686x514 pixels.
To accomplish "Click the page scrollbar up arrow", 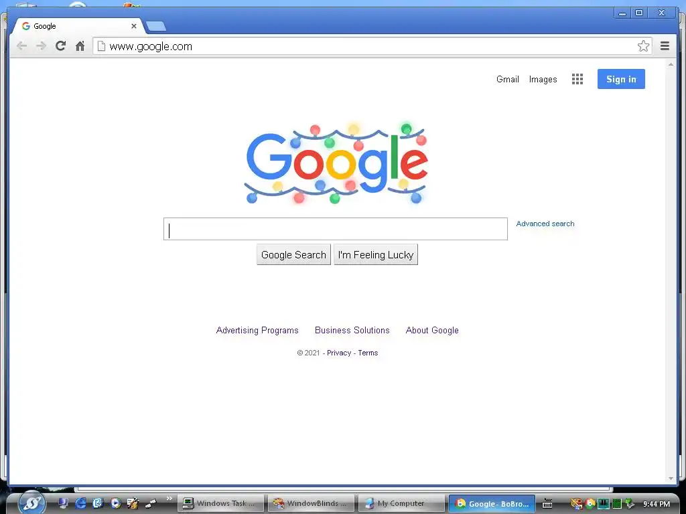I will coord(671,64).
